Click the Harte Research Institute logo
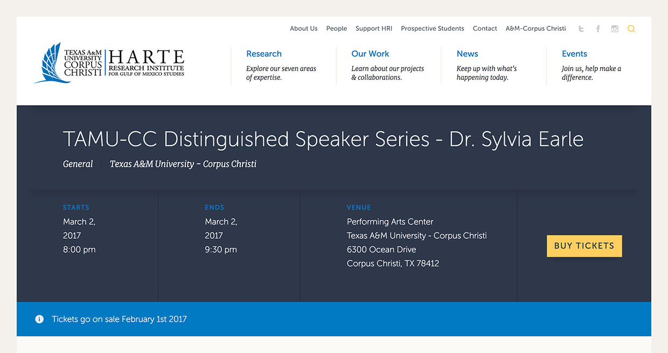Viewport: 668px width, 353px height. coord(109,64)
